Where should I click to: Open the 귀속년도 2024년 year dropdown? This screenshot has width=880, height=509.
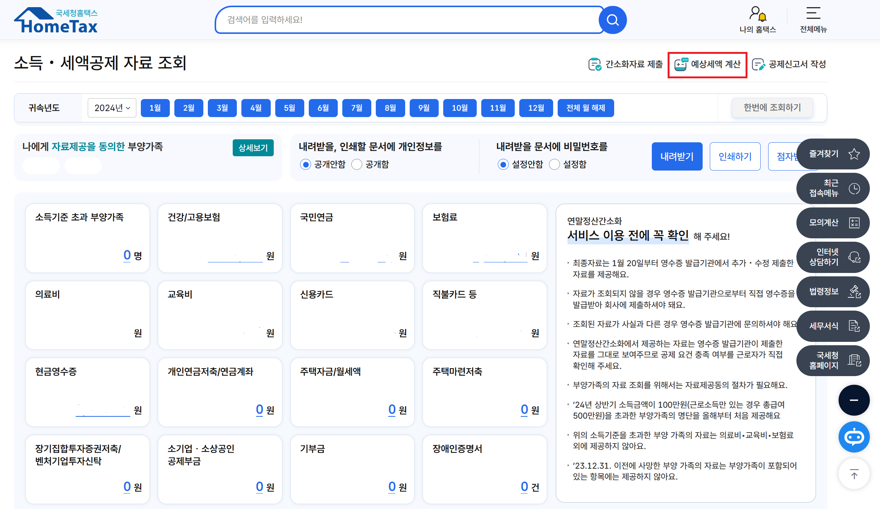(x=111, y=108)
